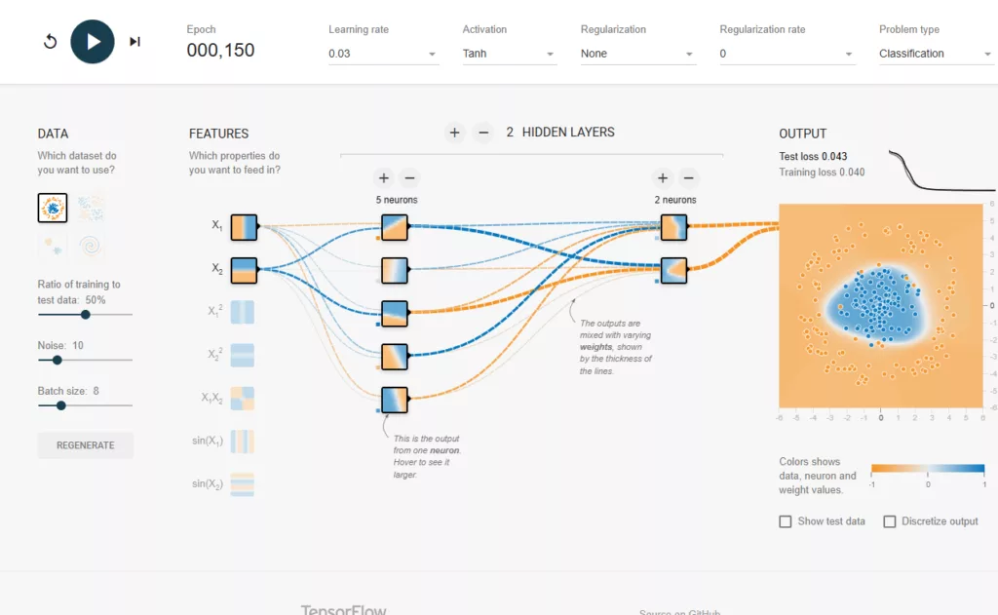Open the Problem type dropdown
Image resolution: width=998 pixels, height=615 pixels.
(935, 54)
